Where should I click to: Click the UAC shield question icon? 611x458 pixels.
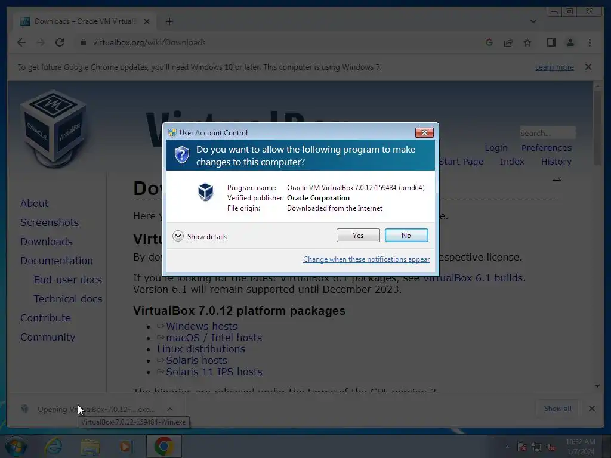point(181,155)
